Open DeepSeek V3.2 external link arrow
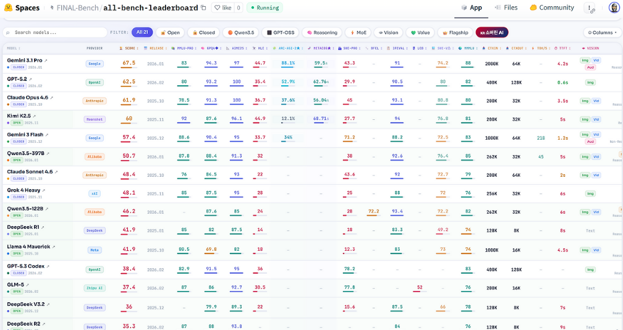 coord(48,304)
